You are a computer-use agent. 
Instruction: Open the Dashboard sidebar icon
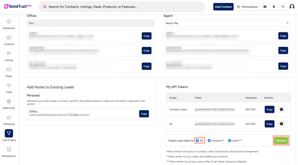point(9,22)
